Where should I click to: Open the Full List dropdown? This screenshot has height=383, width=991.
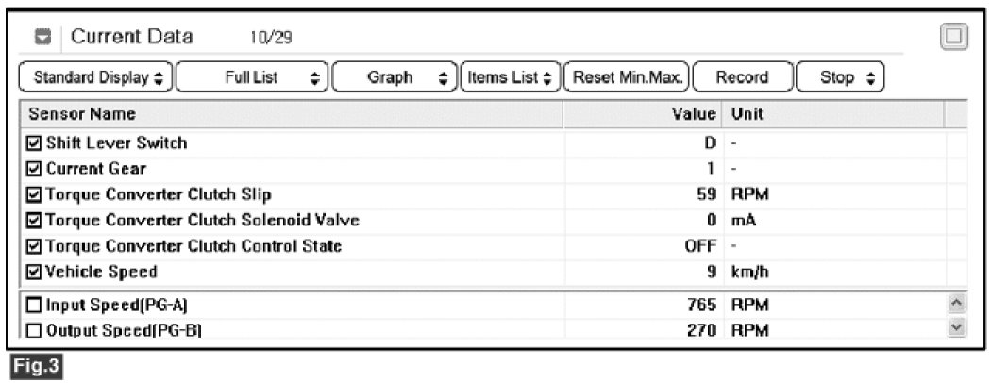(x=253, y=77)
